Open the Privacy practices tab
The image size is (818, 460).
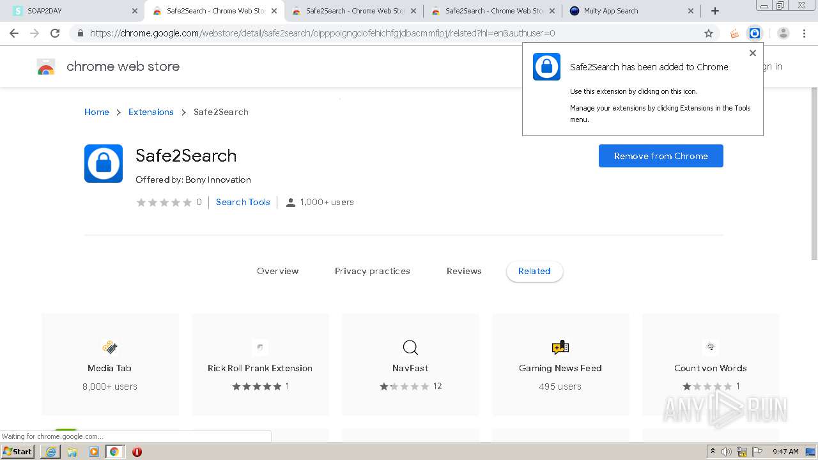373,271
